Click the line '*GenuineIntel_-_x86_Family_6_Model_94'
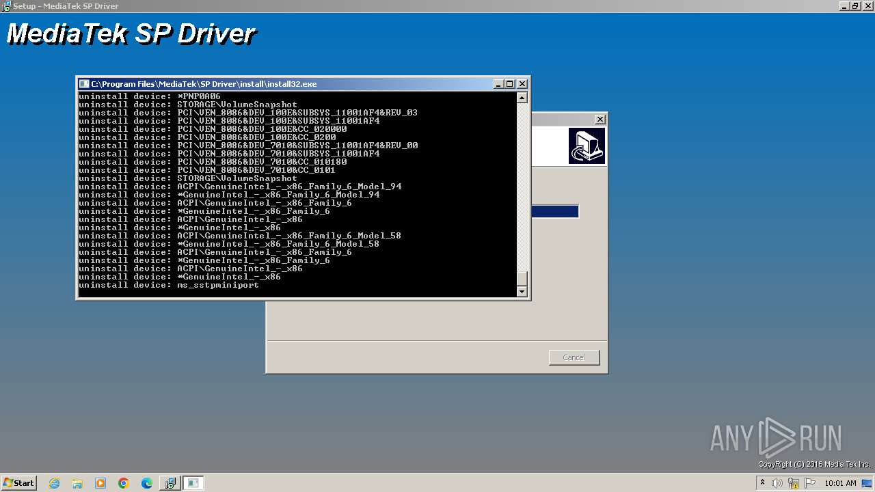This screenshot has width=875, height=492. coord(229,195)
